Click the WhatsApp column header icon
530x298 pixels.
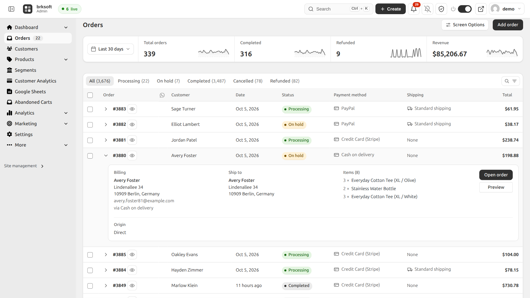(162, 95)
